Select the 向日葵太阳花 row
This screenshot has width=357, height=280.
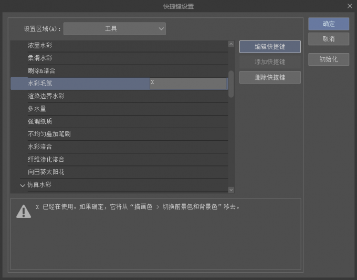click(119, 172)
